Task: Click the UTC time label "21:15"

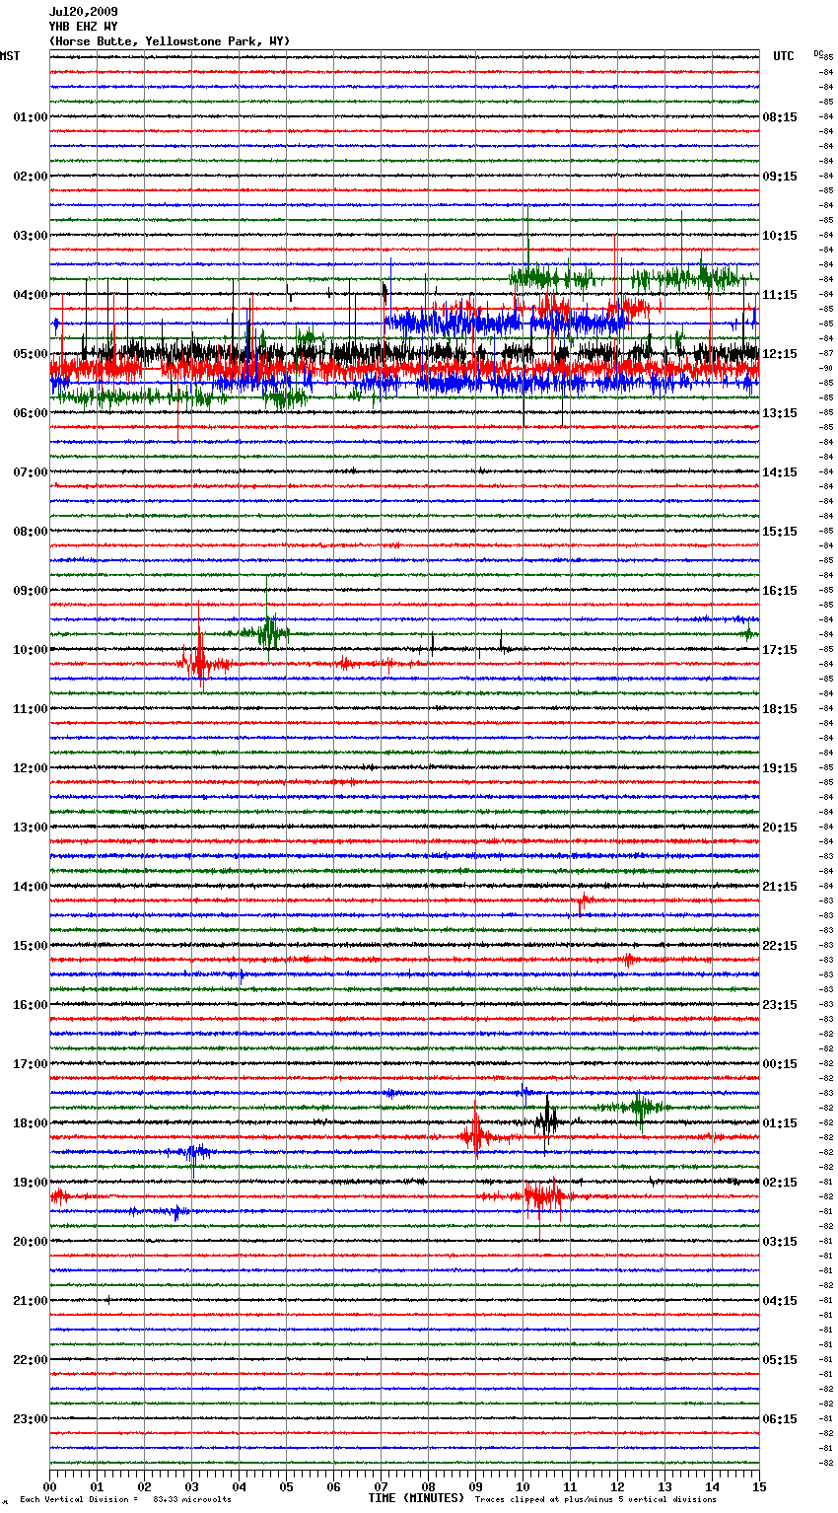Action: [x=780, y=887]
